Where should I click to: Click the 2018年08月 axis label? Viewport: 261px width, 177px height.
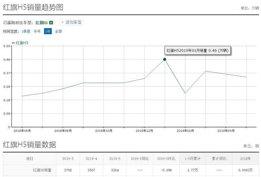click(63, 131)
